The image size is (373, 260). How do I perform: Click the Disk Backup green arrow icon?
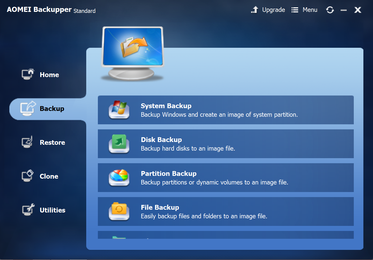(119, 144)
